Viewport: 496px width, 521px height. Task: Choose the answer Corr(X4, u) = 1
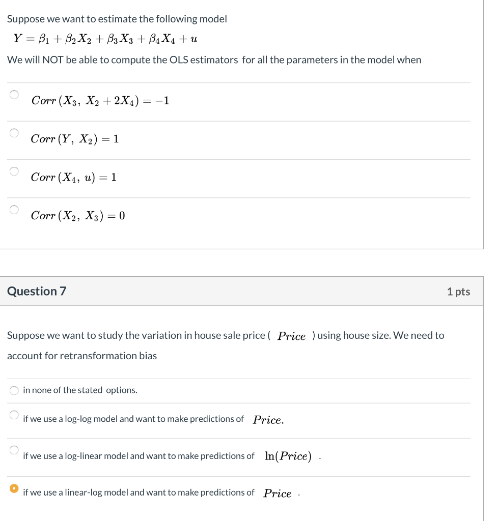(14, 171)
